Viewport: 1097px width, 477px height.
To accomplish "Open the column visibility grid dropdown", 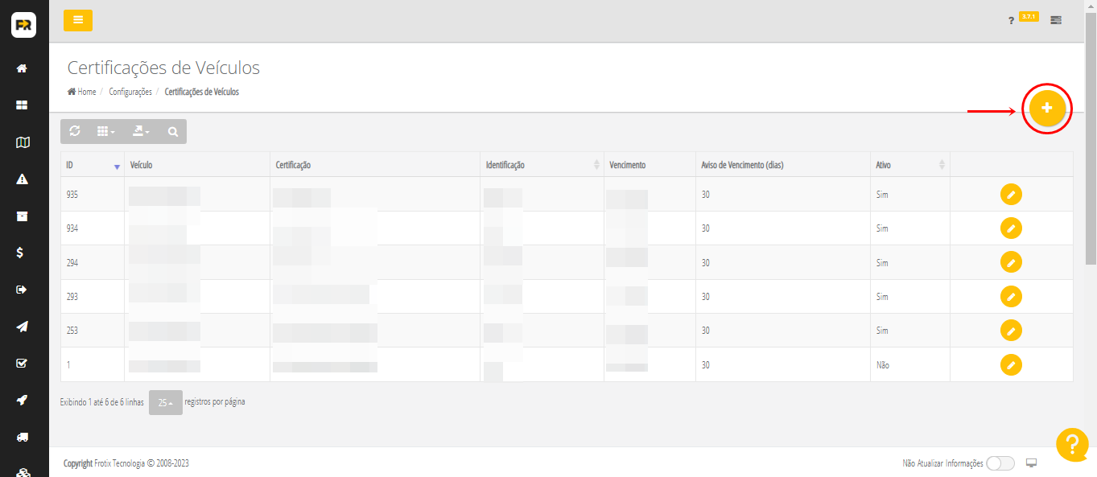I will click(105, 131).
